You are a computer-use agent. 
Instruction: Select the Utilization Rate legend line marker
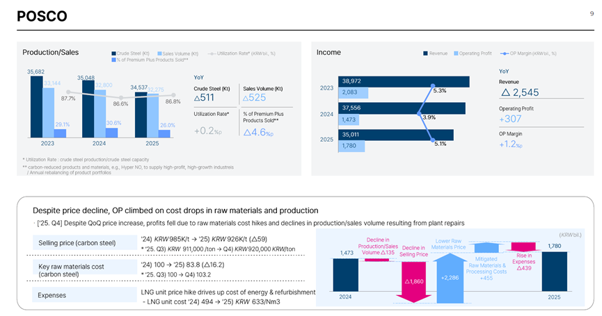pyautogui.click(x=211, y=53)
